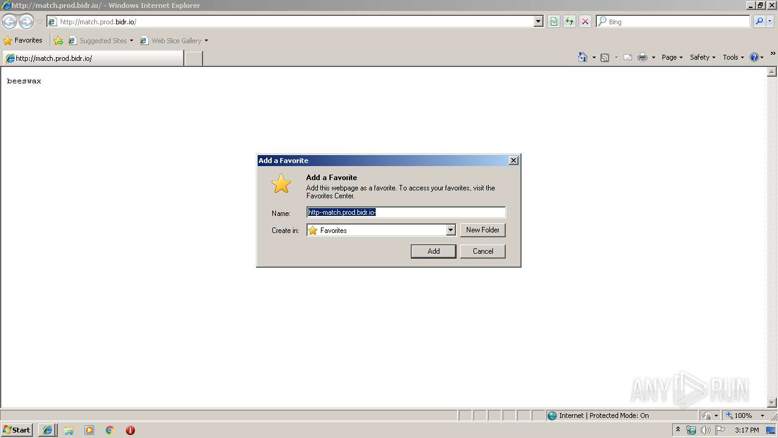Click the favorite Name text field
This screenshot has width=778, height=438.
(406, 212)
